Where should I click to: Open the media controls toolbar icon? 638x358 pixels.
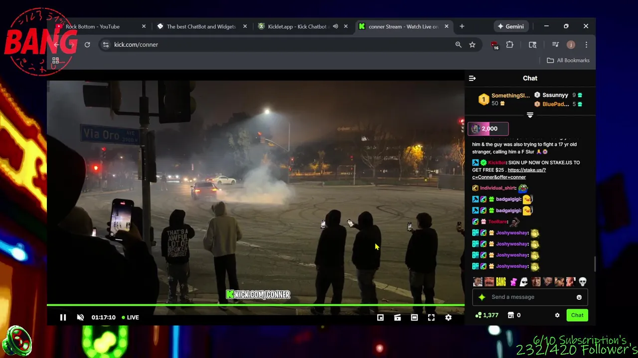(555, 45)
